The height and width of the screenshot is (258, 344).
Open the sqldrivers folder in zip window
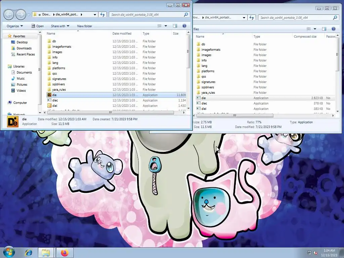[205, 87]
